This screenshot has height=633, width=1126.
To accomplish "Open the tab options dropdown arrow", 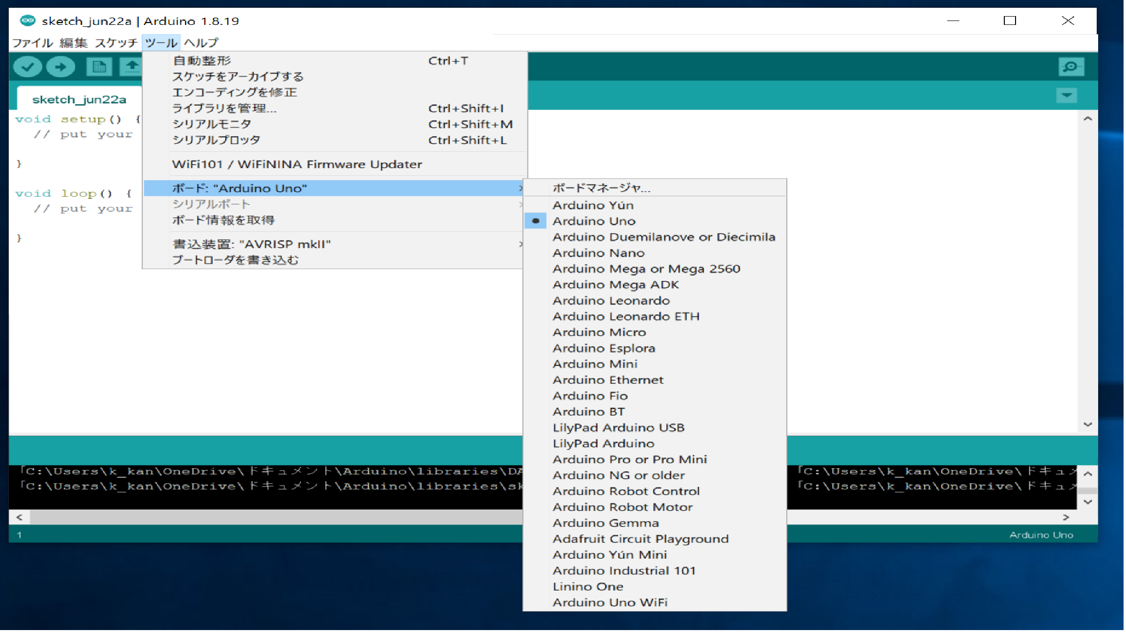I will click(1066, 95).
